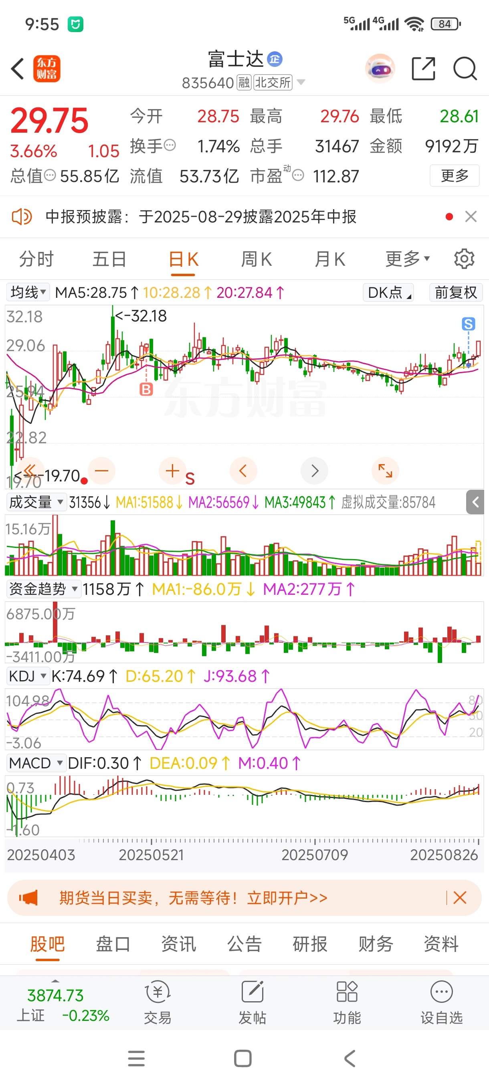The height and width of the screenshot is (1087, 489).
Task: Tap the megaphone futures promo icon
Action: coord(28,897)
